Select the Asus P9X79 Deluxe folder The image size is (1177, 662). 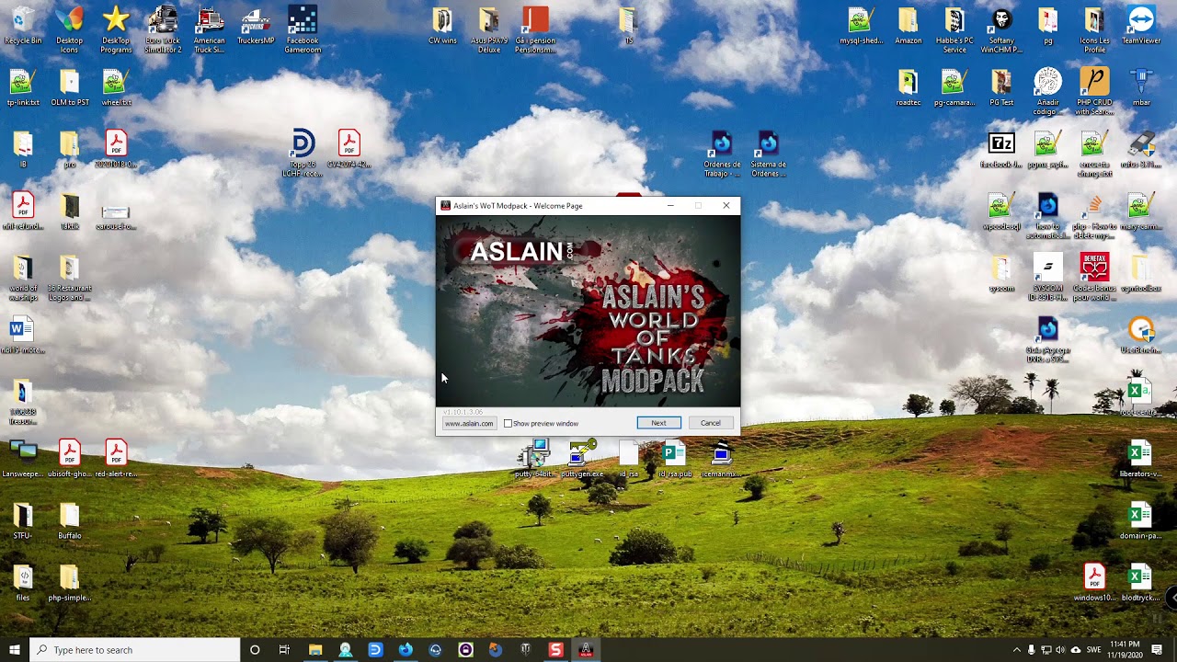point(489,29)
